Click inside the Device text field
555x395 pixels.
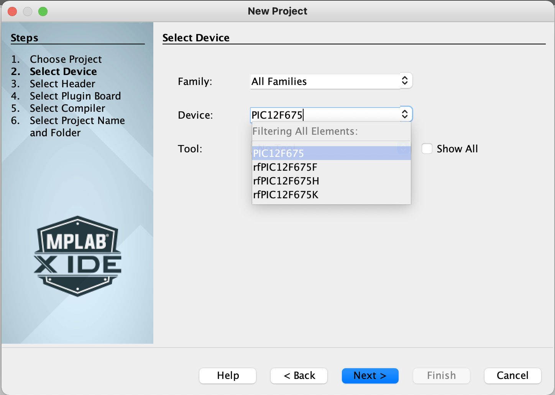click(325, 115)
